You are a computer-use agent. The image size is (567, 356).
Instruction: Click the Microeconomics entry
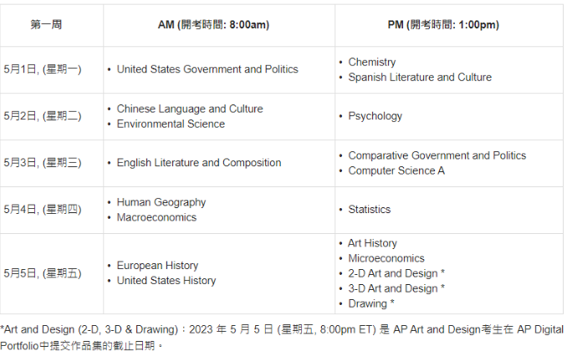[386, 258]
